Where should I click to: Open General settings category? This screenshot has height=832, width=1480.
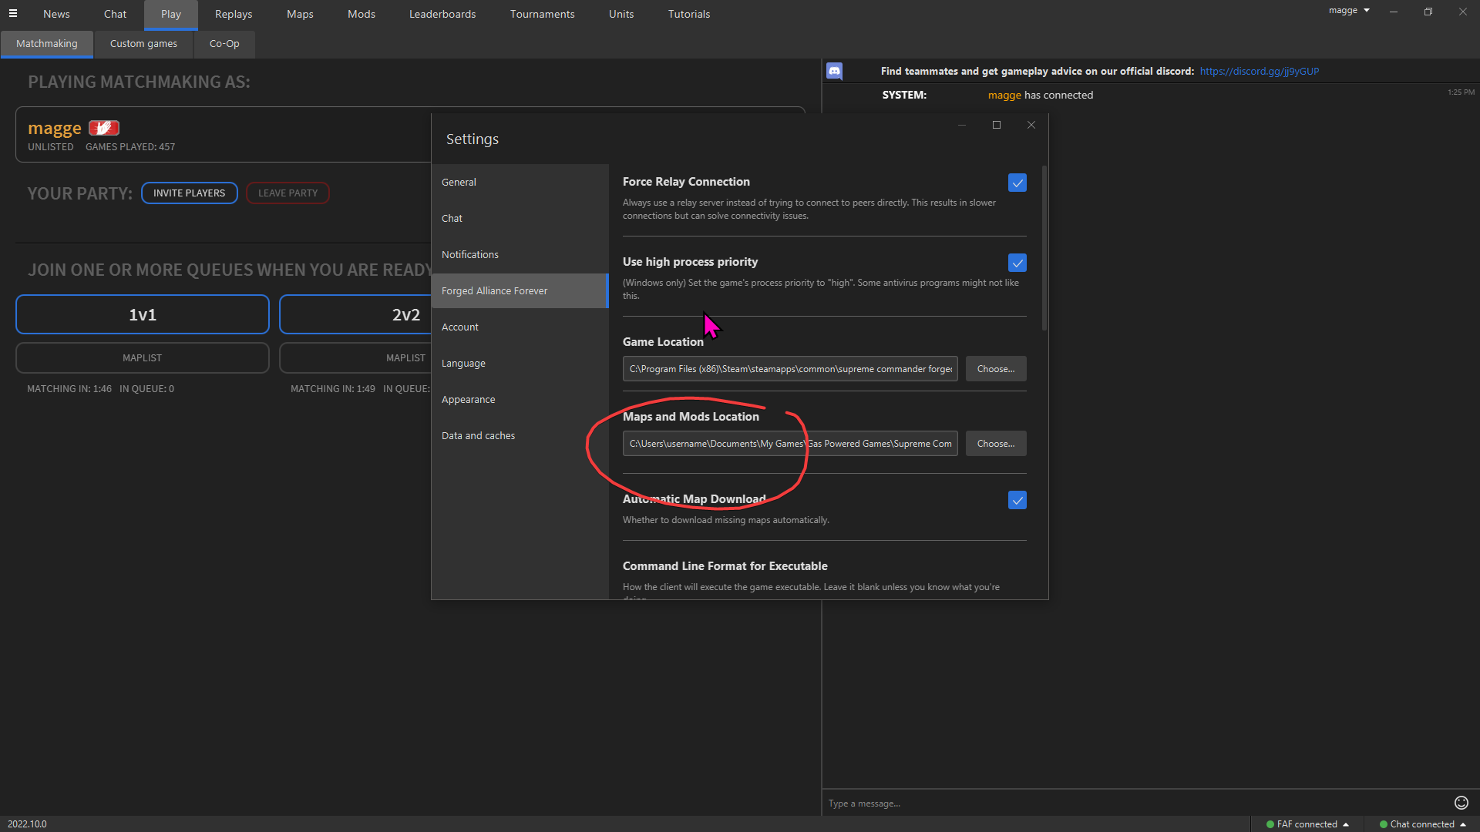(520, 183)
